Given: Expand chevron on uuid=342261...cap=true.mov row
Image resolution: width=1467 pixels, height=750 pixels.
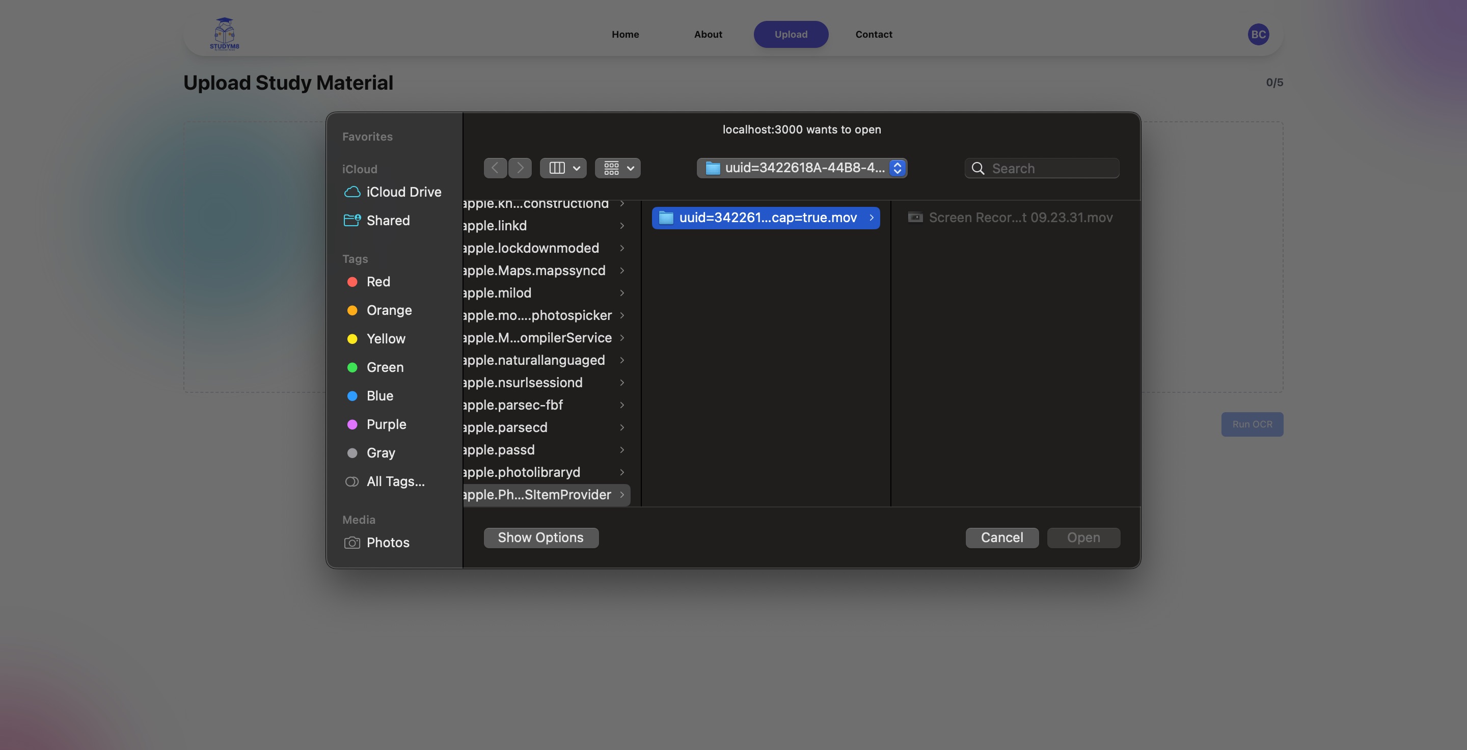Looking at the screenshot, I should [x=872, y=218].
